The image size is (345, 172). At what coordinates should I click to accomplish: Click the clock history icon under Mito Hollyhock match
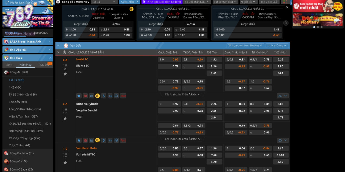point(116,140)
